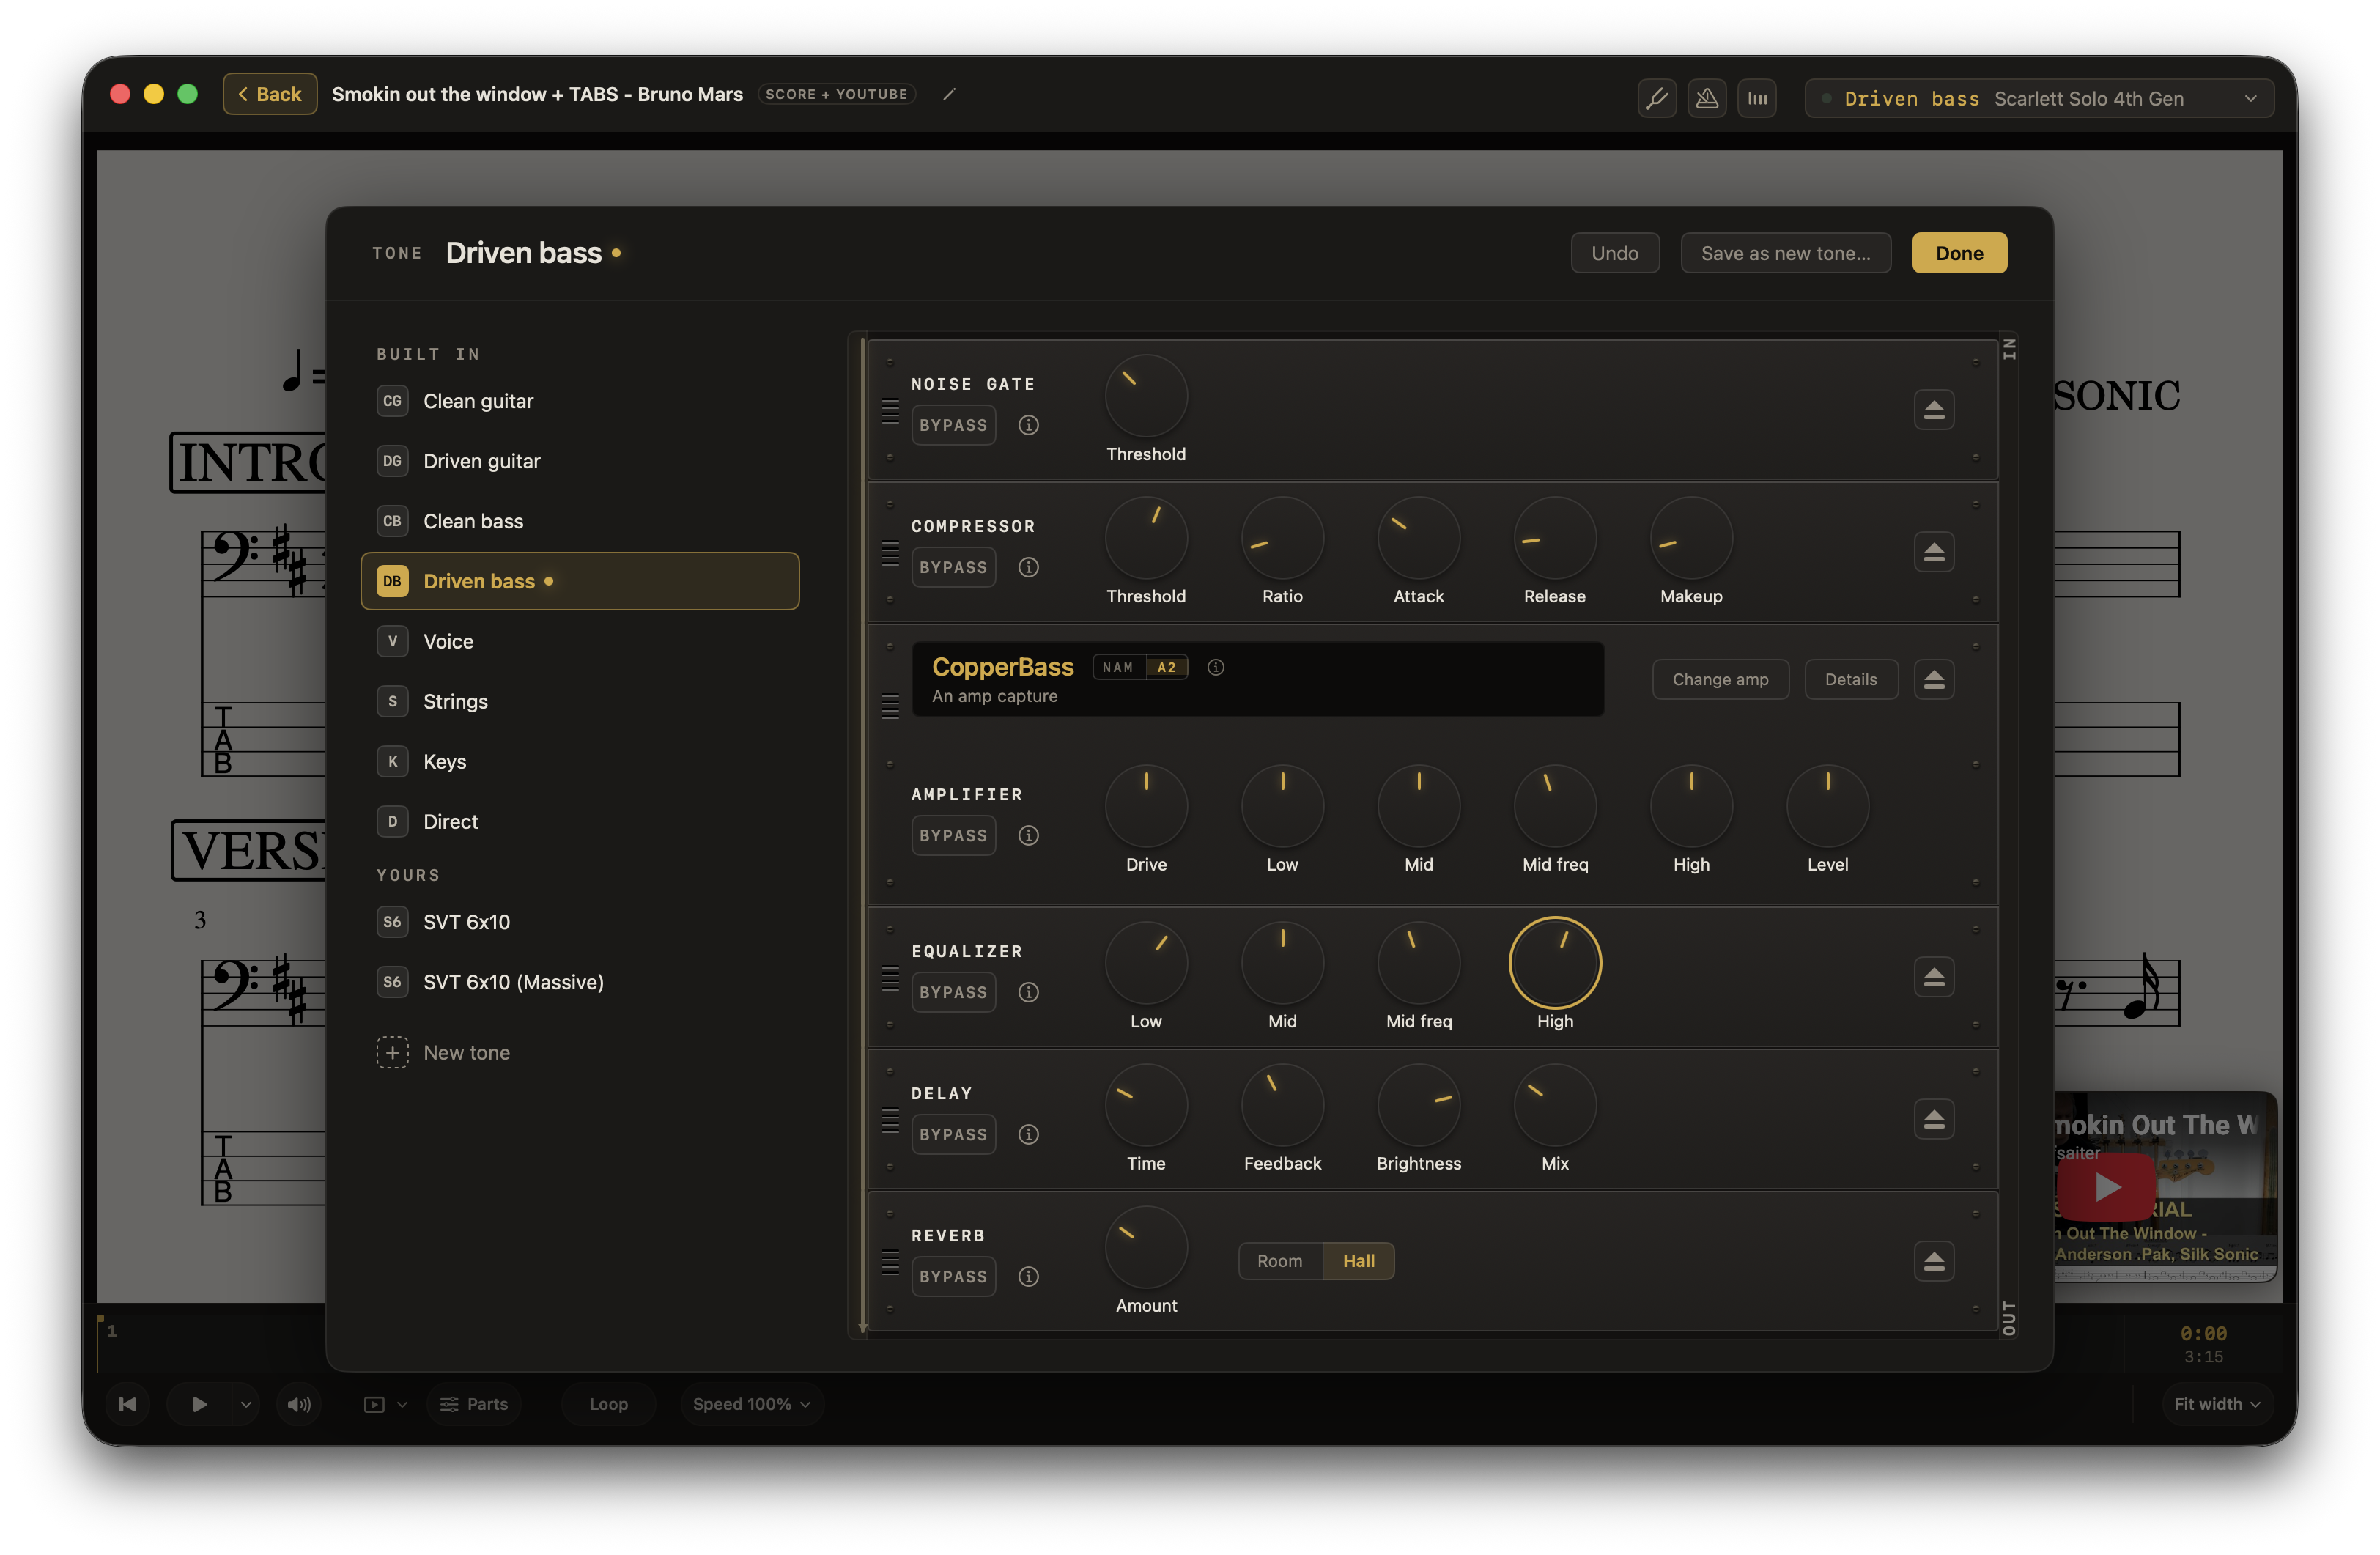This screenshot has width=2380, height=1555.
Task: Click Save as new tone...
Action: pos(1785,253)
